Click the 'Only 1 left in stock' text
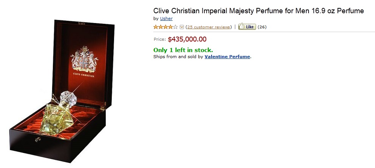The height and width of the screenshot is (168, 375). [183, 50]
